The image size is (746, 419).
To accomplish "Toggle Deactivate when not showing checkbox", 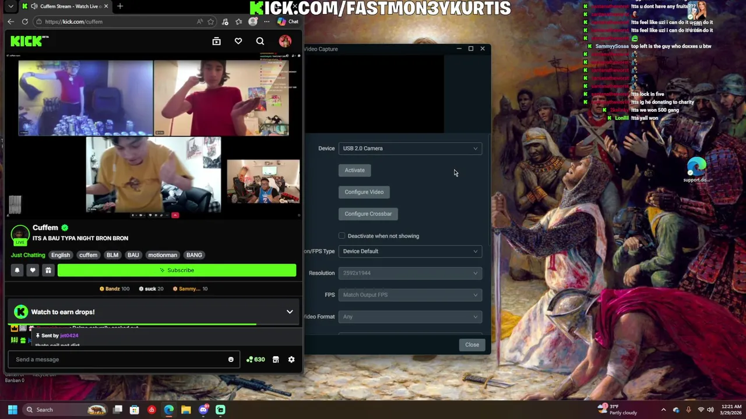I will [342, 236].
